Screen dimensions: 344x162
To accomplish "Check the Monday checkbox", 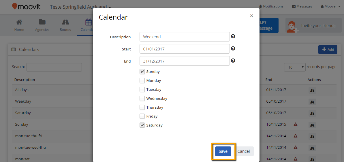I will point(142,80).
